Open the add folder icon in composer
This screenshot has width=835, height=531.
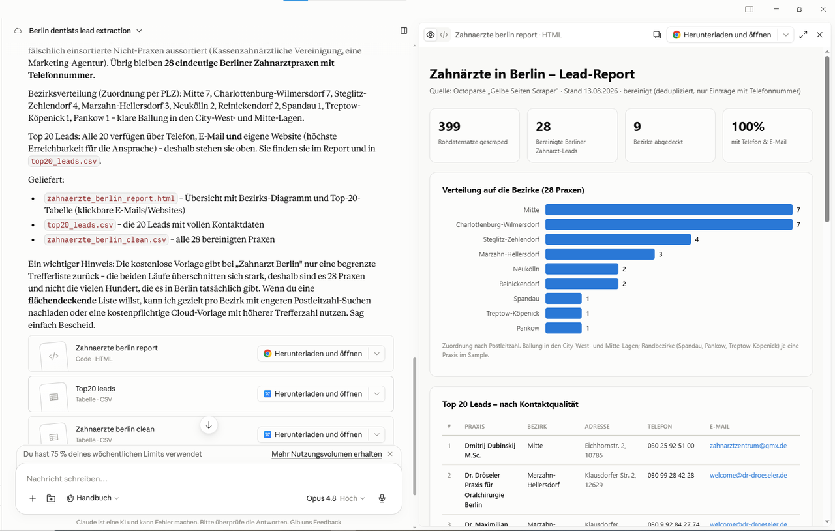point(51,498)
